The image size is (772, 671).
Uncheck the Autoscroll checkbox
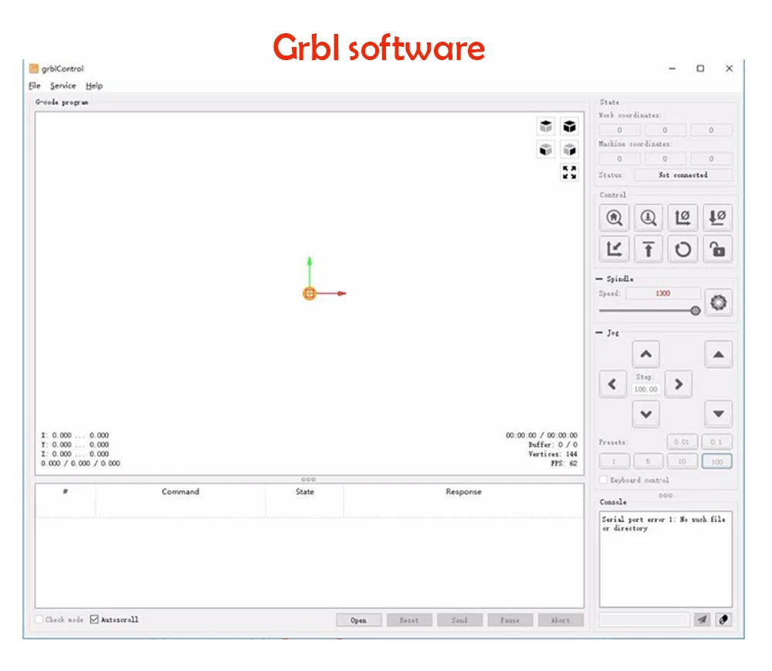tap(94, 619)
